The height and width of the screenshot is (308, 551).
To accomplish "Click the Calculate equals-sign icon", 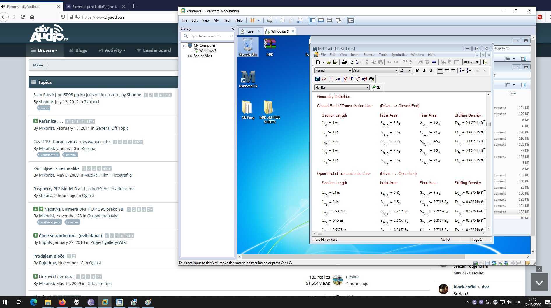I will [x=434, y=62].
